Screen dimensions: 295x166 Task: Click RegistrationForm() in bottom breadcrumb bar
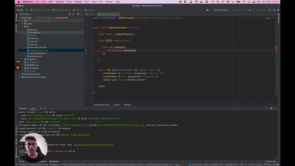(102, 105)
